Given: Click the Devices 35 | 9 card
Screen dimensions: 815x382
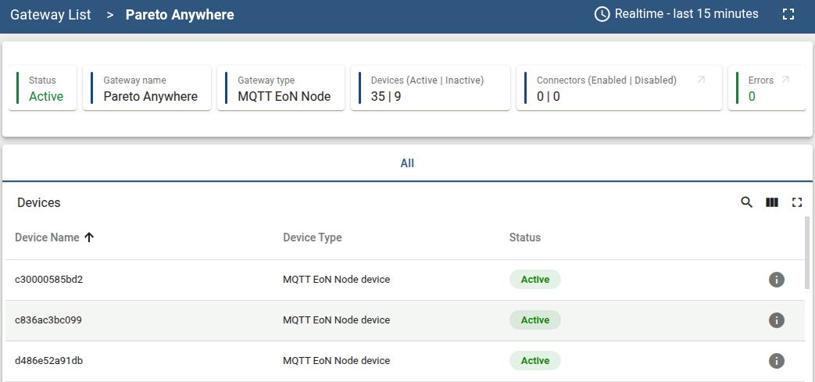Looking at the screenshot, I should [431, 87].
